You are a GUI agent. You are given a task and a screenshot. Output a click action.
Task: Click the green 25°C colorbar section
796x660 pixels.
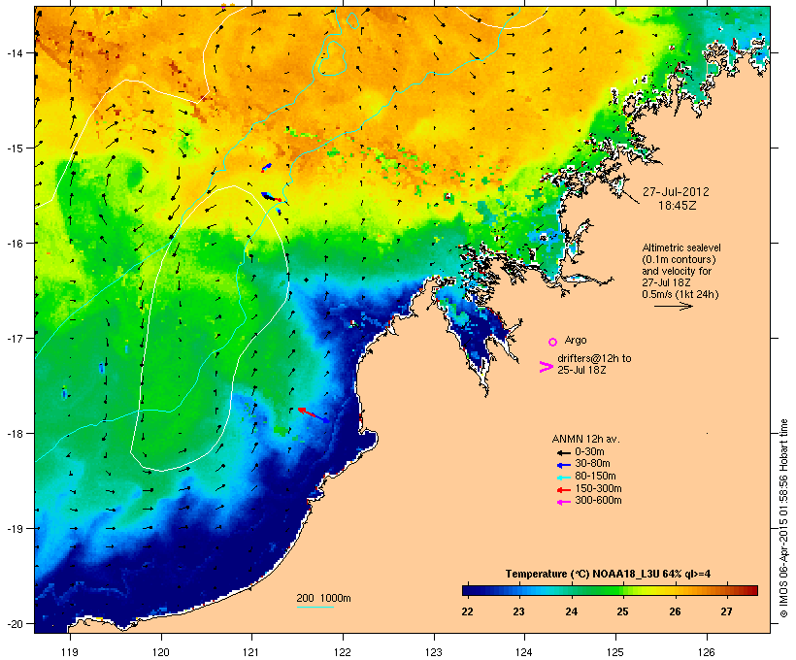(x=622, y=590)
